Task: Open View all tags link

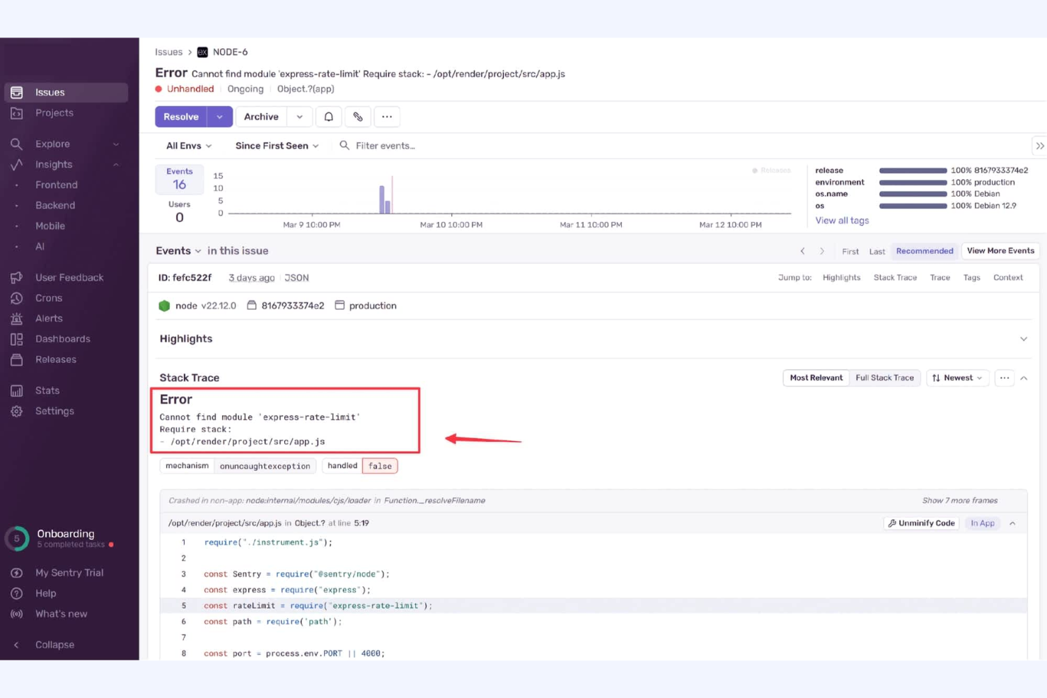Action: pyautogui.click(x=841, y=220)
